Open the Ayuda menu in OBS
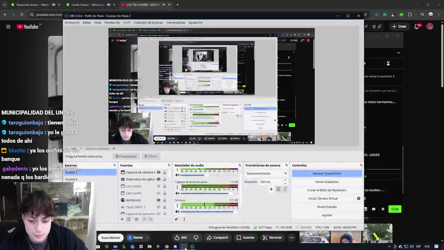This screenshot has height=250, width=444. pos(195,23)
